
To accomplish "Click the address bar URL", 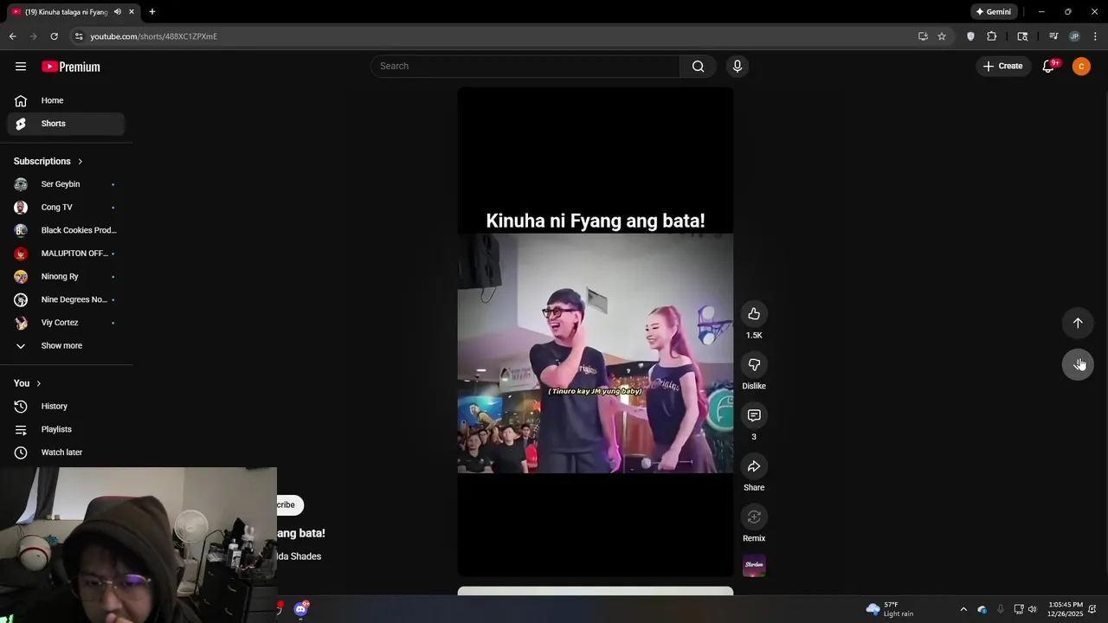I will tap(154, 36).
